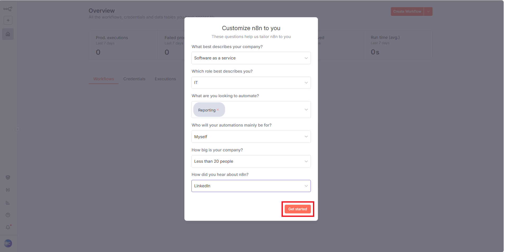Open the role dropdown showing IT
506x252 pixels.
pyautogui.click(x=251, y=83)
